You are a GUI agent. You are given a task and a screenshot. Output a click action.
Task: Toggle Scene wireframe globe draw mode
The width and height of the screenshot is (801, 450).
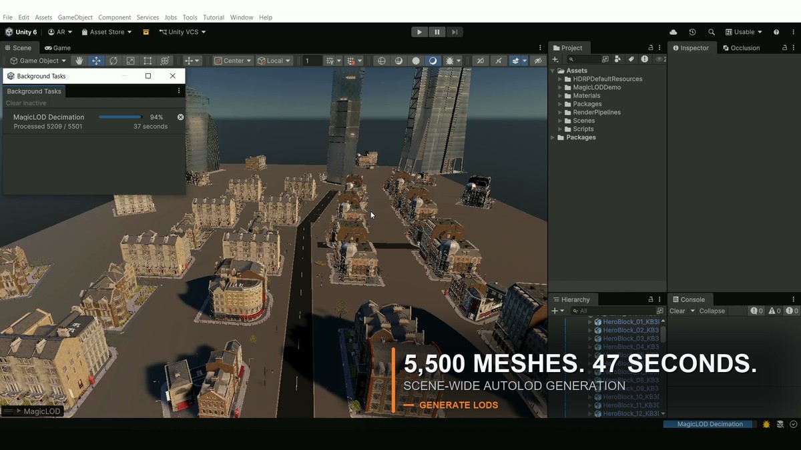click(382, 61)
